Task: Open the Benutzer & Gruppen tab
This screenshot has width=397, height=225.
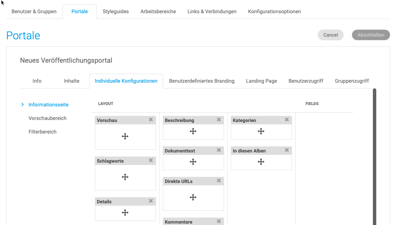Action: click(34, 12)
